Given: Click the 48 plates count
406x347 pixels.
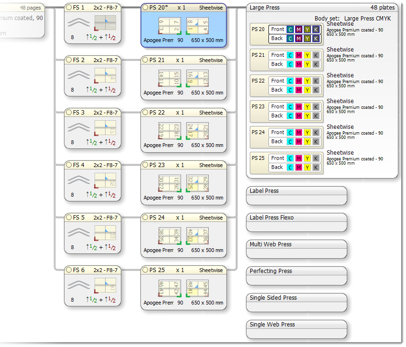Looking at the screenshot, I should click(x=383, y=8).
